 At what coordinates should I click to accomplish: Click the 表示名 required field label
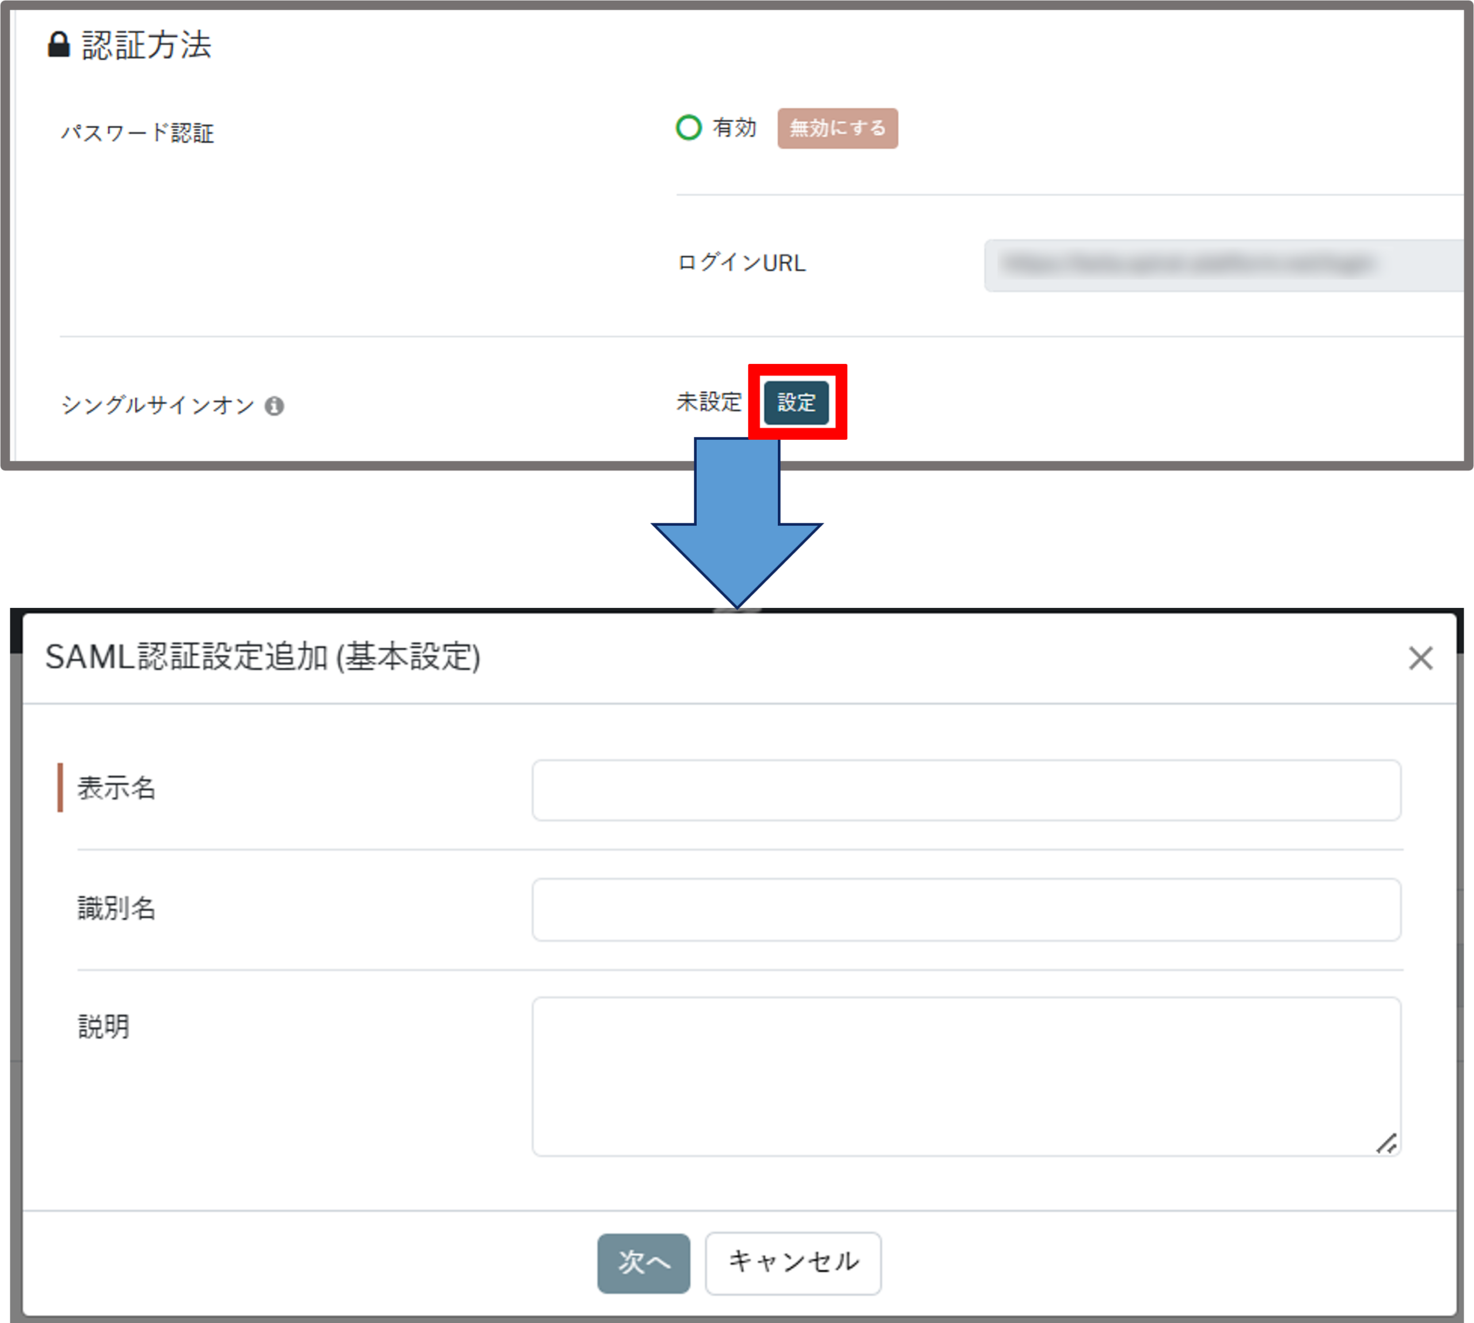point(116,788)
